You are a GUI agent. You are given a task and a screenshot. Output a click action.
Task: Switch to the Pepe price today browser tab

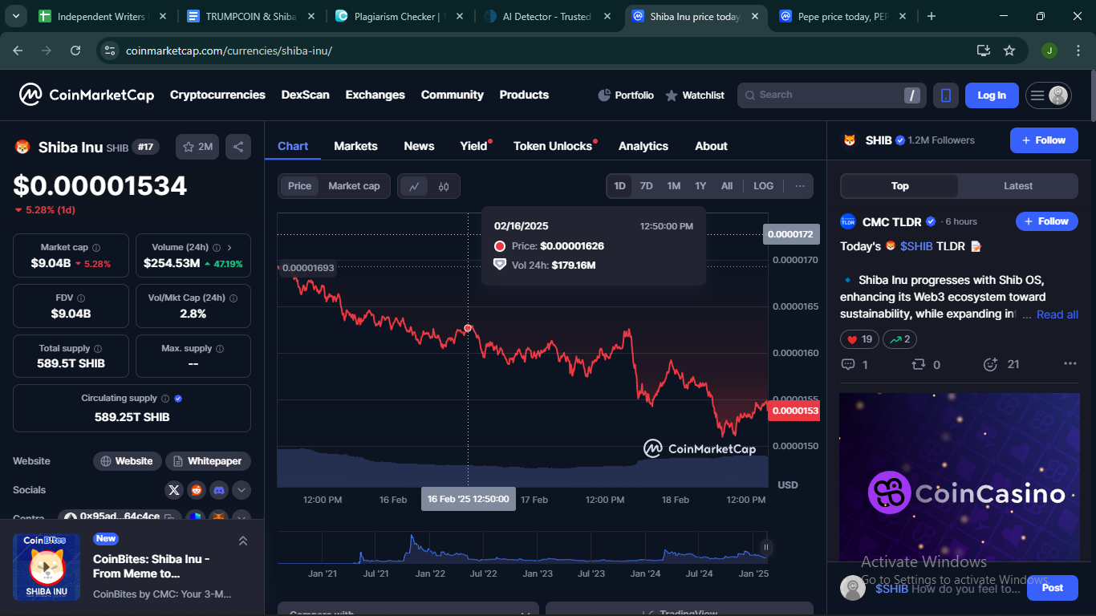(x=842, y=16)
